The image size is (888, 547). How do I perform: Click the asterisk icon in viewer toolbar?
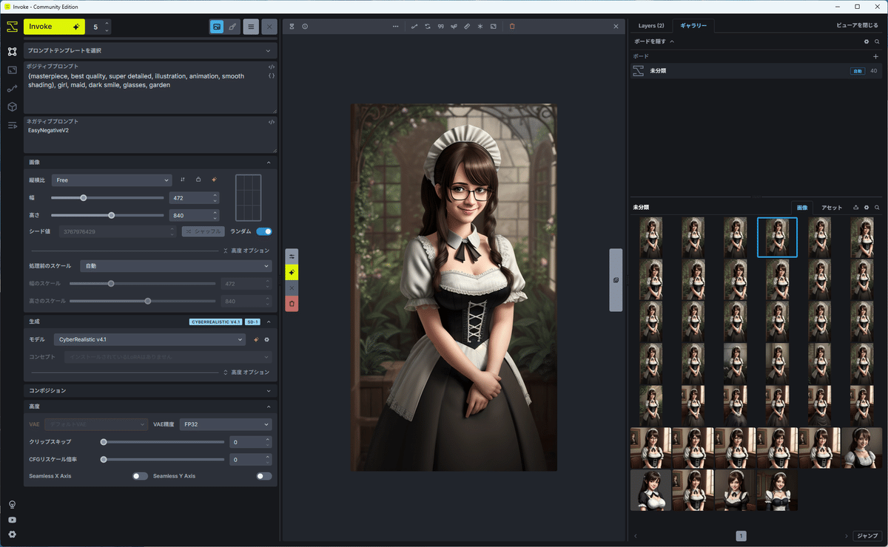pos(480,27)
